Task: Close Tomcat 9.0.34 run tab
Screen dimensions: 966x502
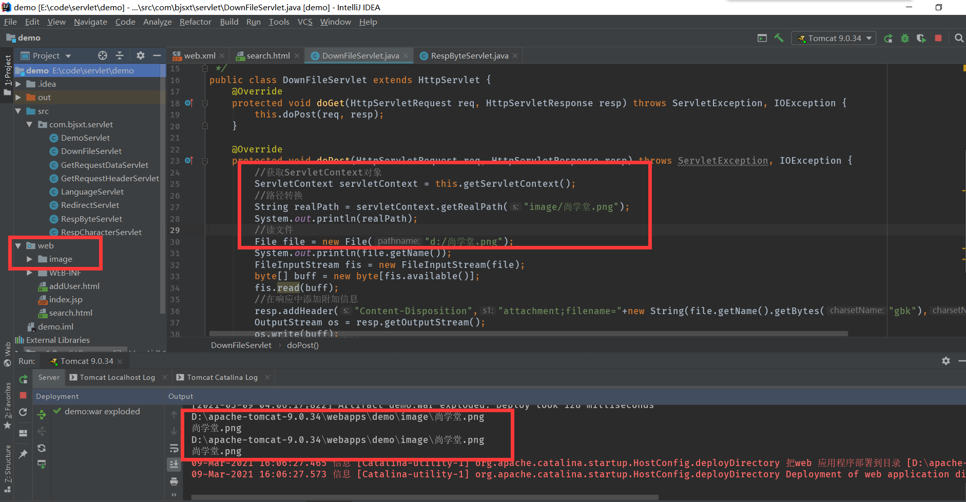Action: pyautogui.click(x=120, y=361)
